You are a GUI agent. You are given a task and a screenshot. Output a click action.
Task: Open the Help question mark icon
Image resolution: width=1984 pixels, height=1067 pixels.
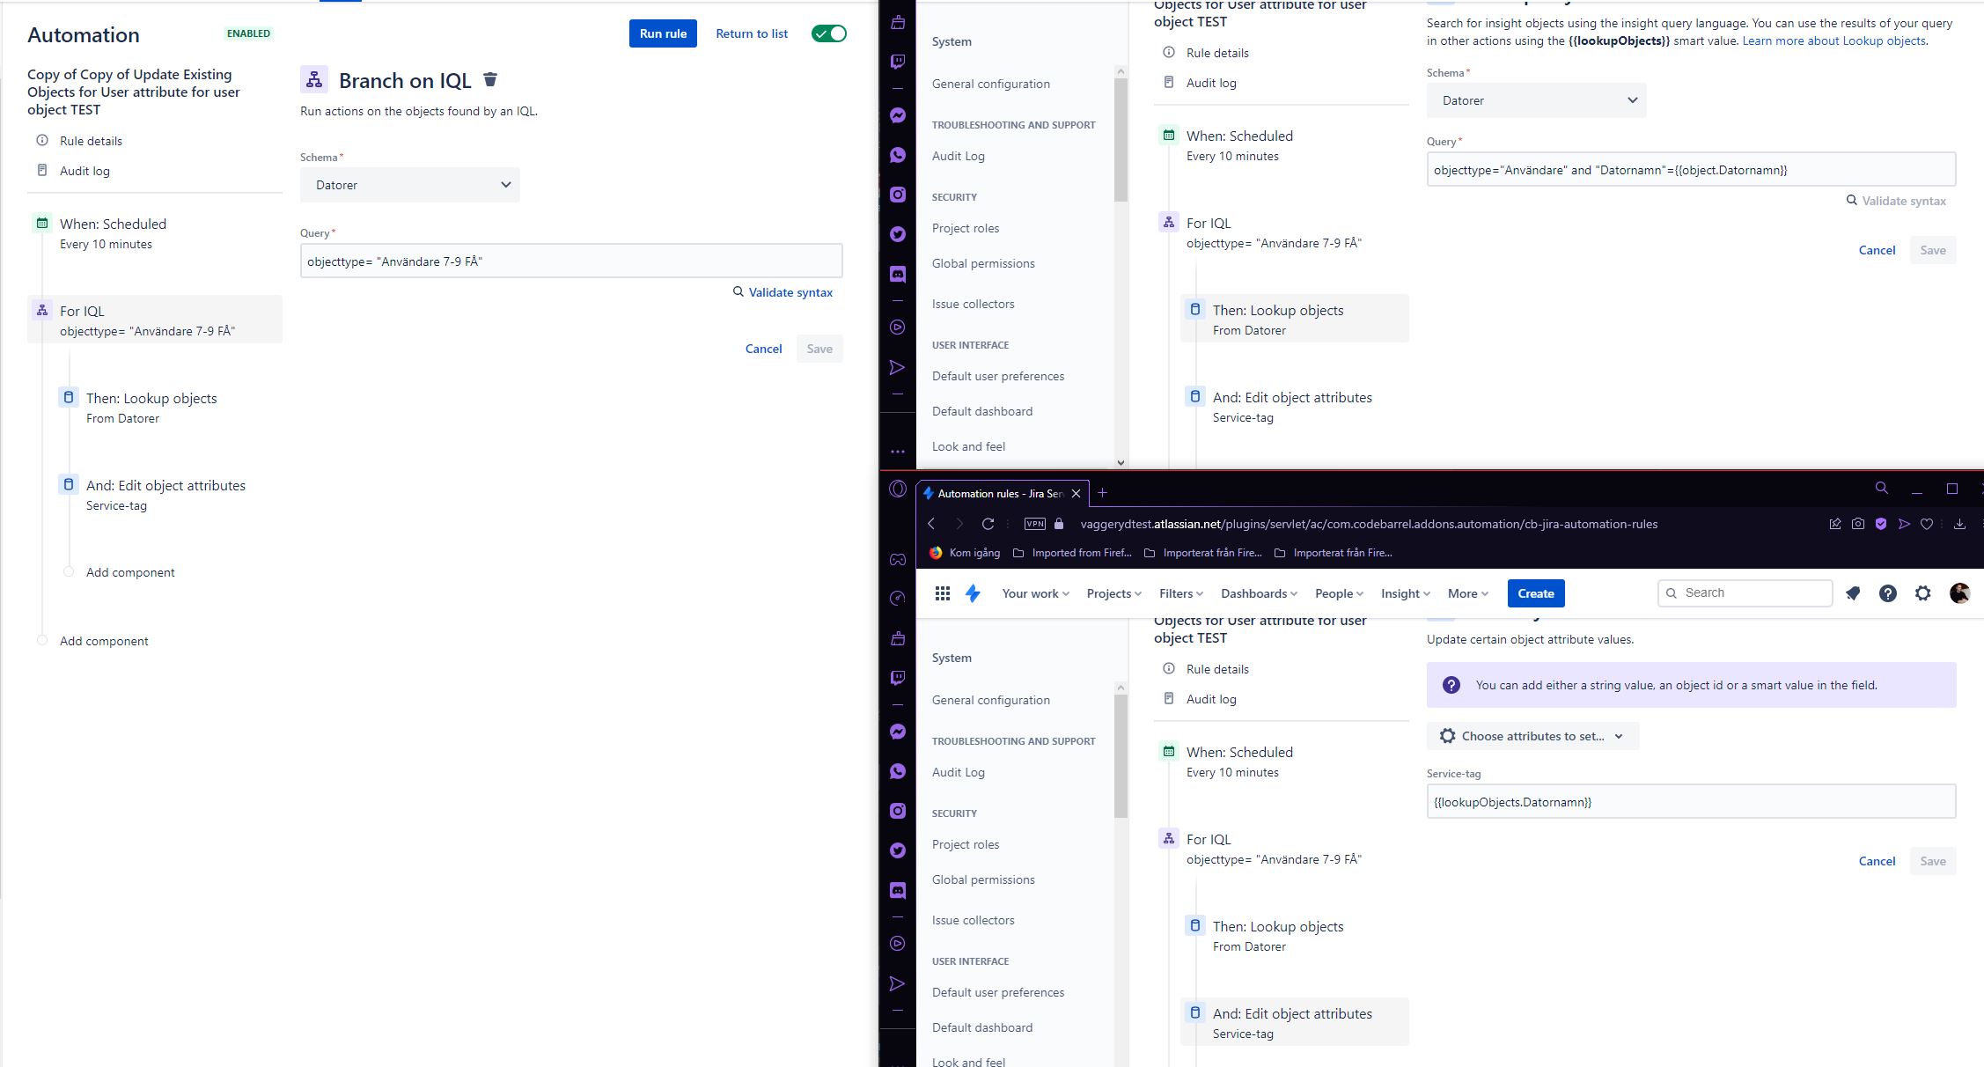1888,593
